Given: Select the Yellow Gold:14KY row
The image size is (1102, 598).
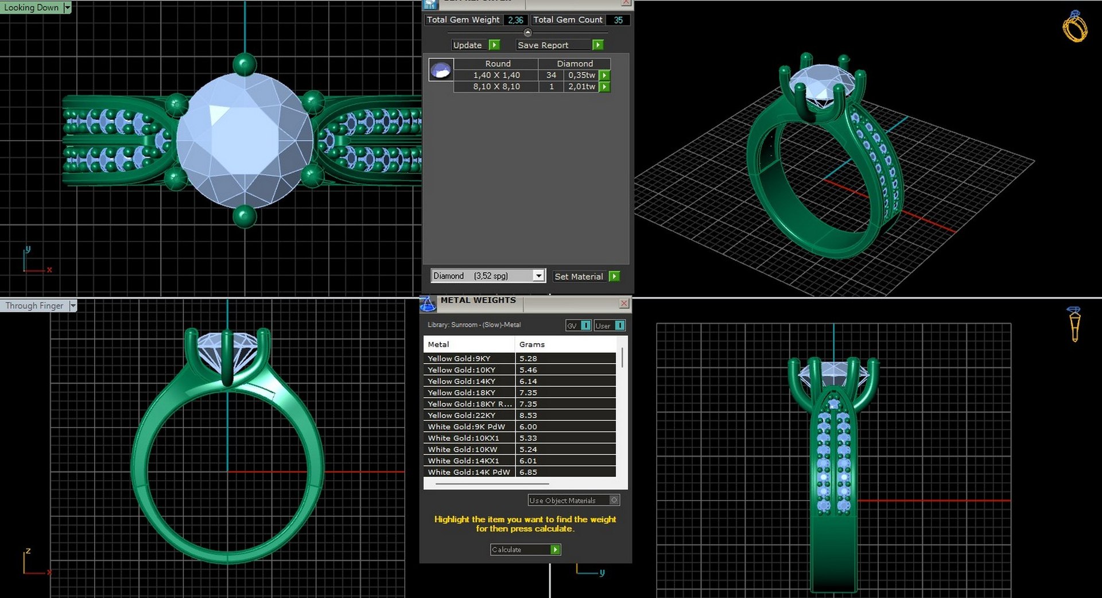Looking at the screenshot, I should pos(520,381).
